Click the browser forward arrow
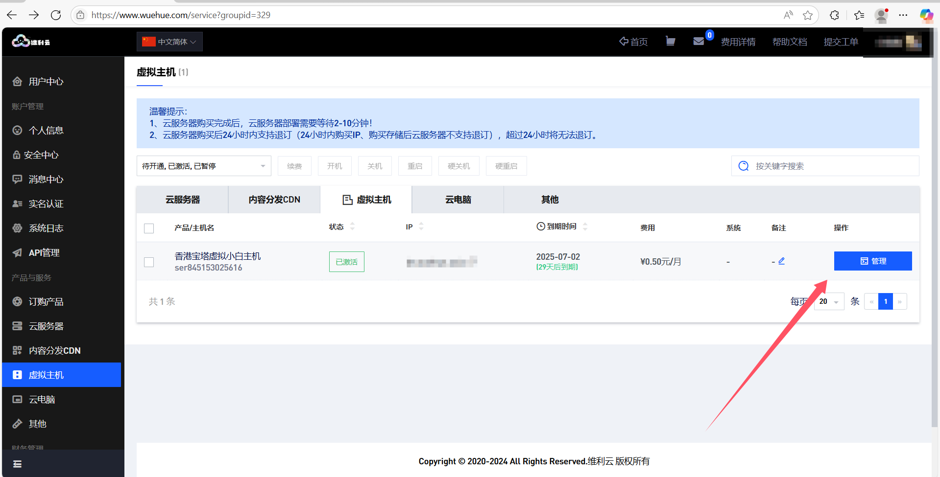 (x=34, y=15)
